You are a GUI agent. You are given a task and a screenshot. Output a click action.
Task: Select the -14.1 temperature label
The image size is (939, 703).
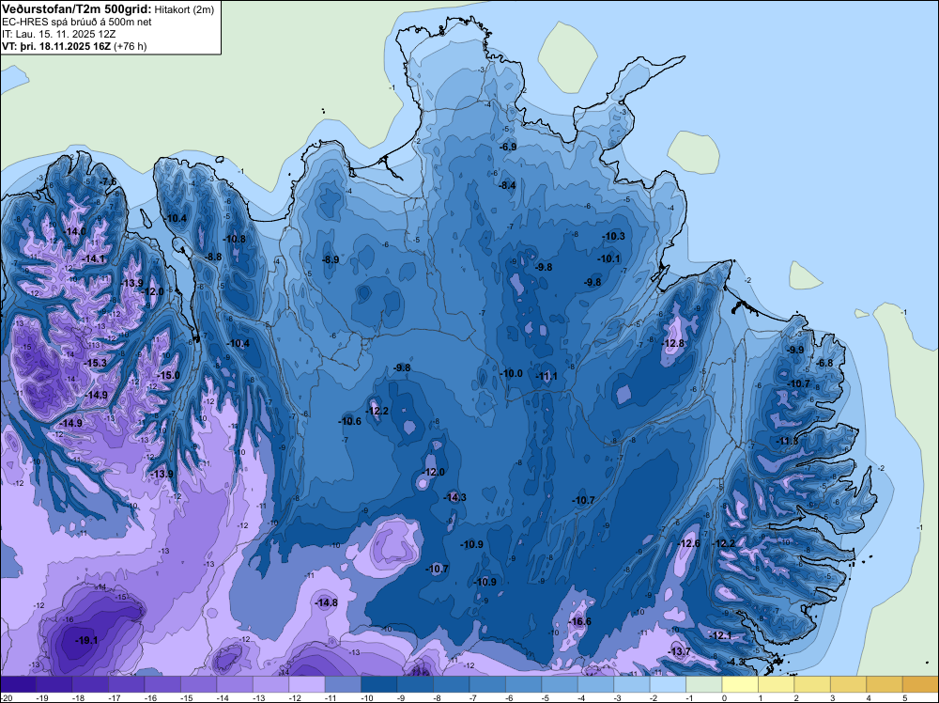coord(94,258)
